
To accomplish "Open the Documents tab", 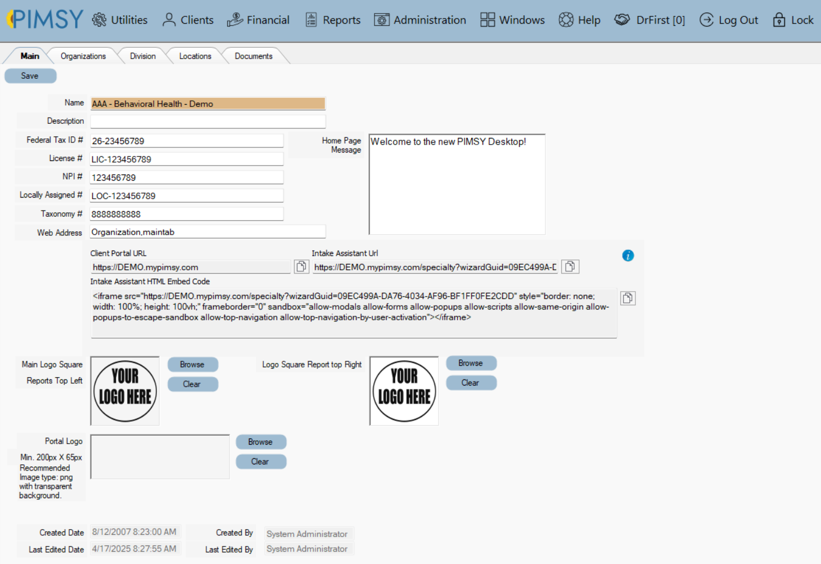I will pyautogui.click(x=253, y=56).
